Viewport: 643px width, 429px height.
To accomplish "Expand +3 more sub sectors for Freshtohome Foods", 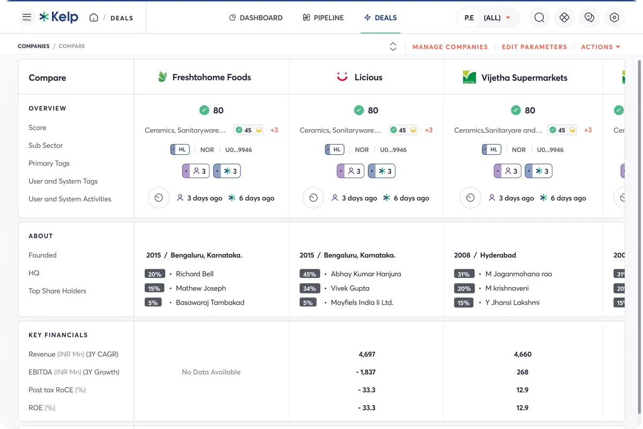I will (x=274, y=130).
